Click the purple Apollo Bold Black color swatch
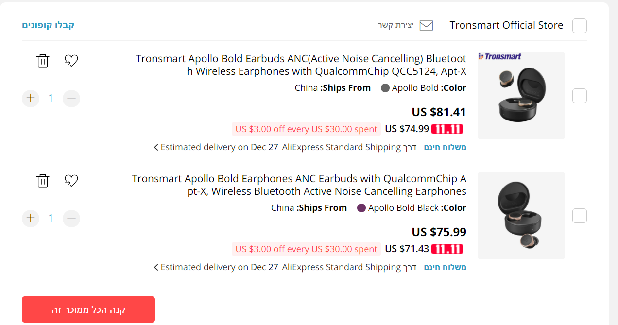The image size is (618, 325). click(361, 208)
